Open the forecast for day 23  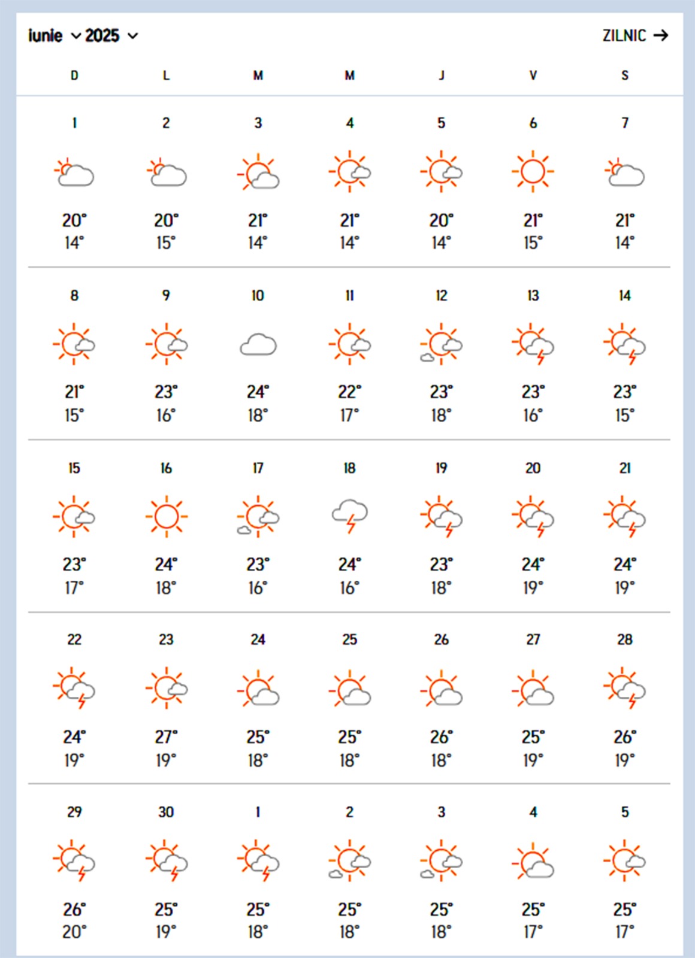point(166,639)
